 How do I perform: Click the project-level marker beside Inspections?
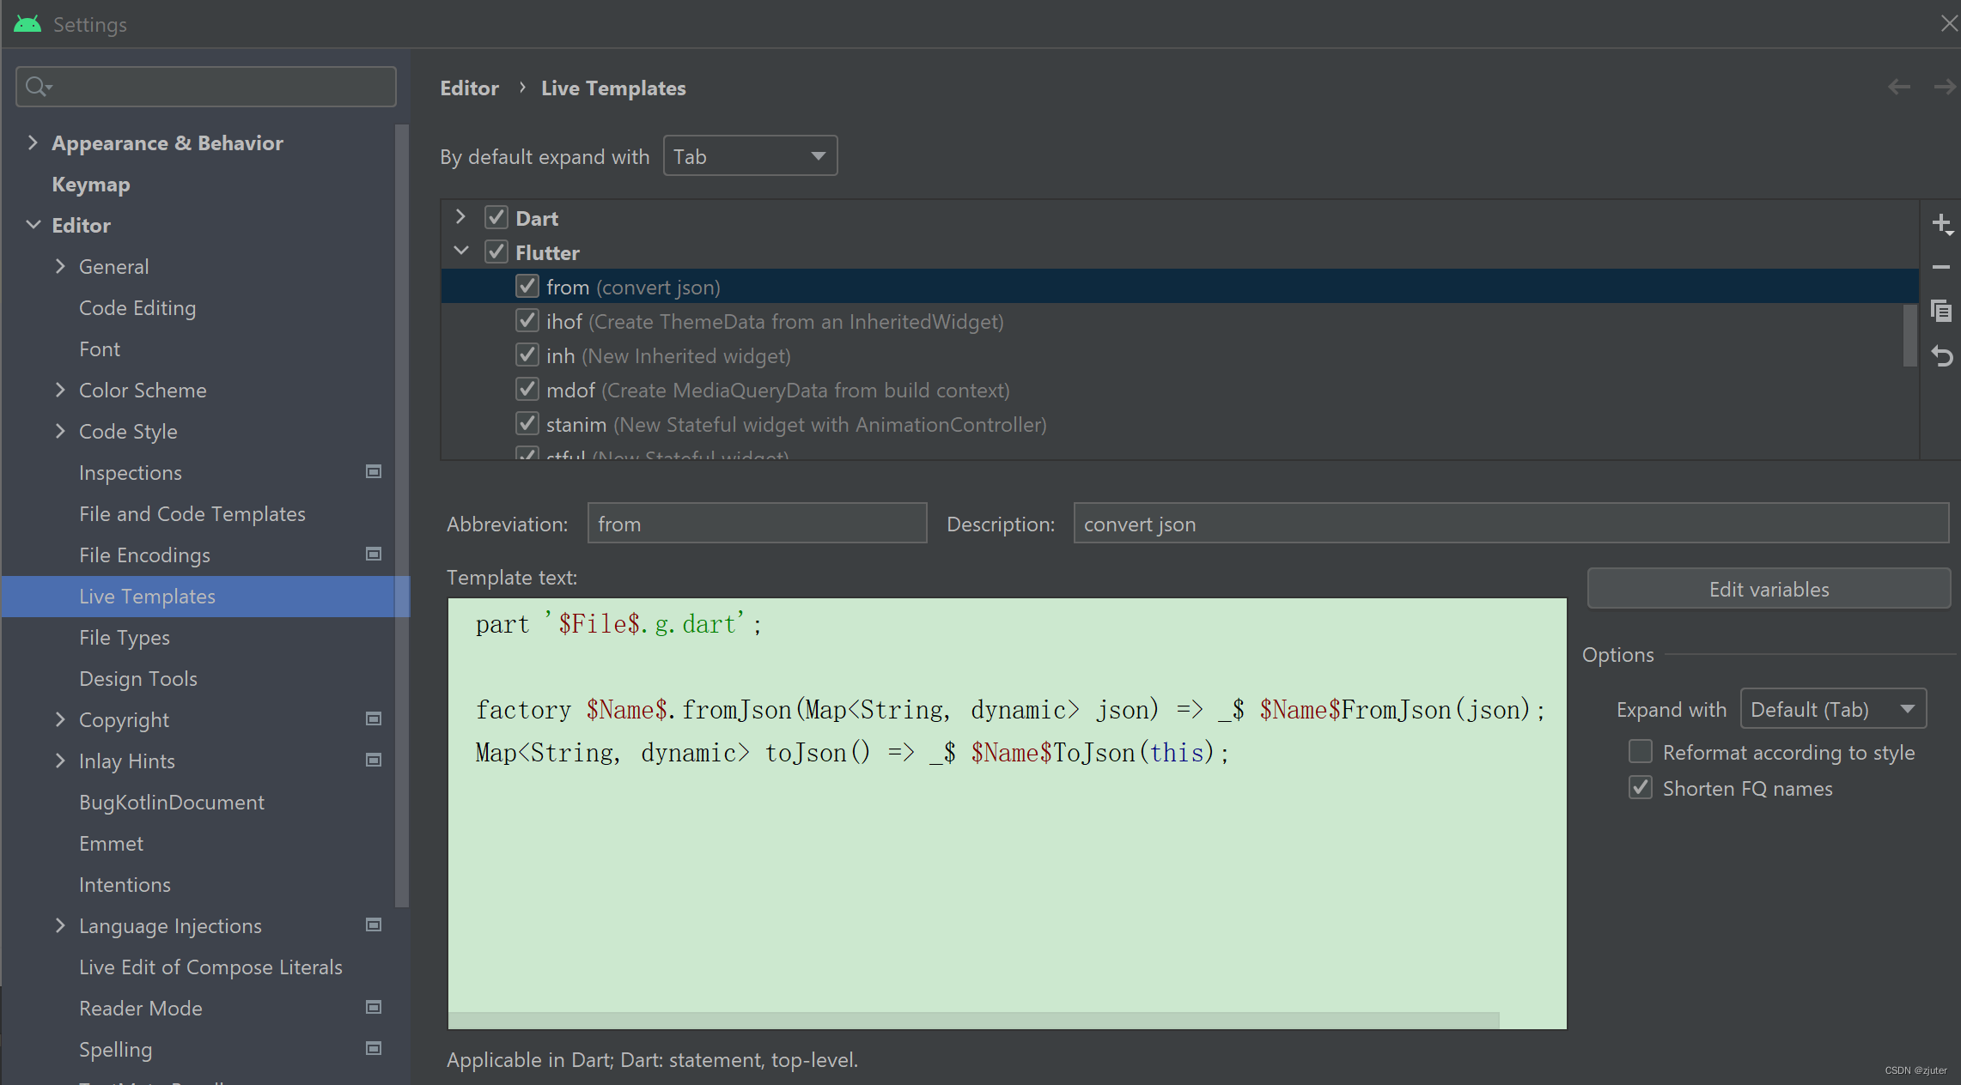tap(374, 471)
